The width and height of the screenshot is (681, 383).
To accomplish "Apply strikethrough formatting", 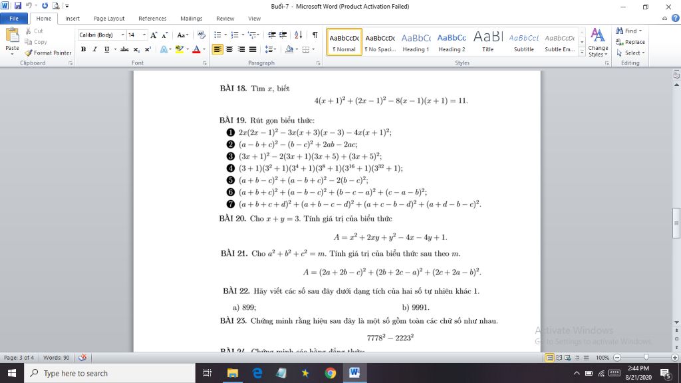I will click(x=124, y=49).
